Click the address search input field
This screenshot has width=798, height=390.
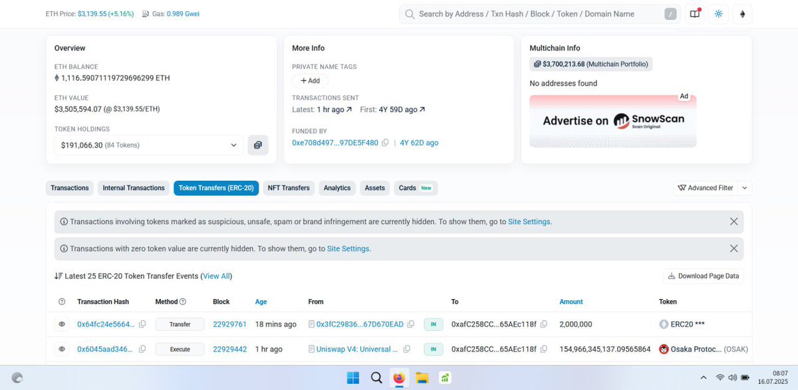[x=532, y=13]
